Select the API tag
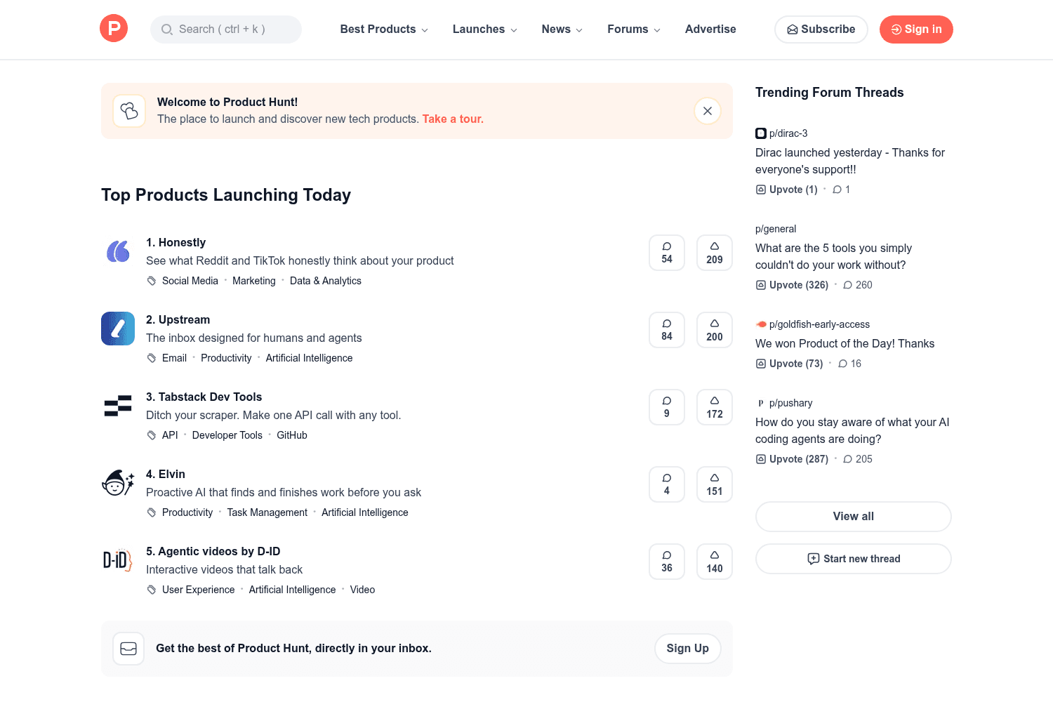 point(170,435)
